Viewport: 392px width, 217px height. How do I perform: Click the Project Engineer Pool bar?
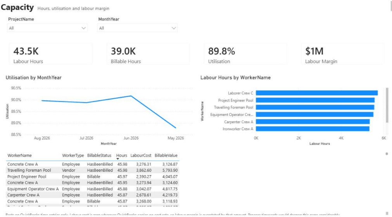click(x=315, y=100)
